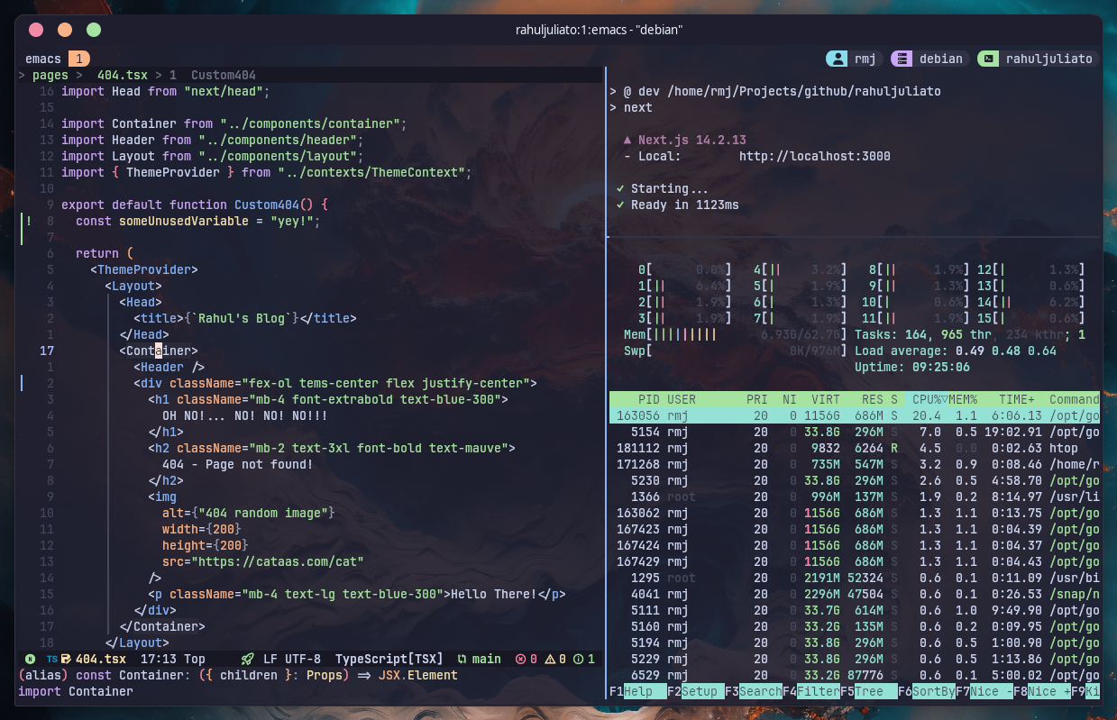
Task: Open the localhost:3000 link
Action: point(814,156)
